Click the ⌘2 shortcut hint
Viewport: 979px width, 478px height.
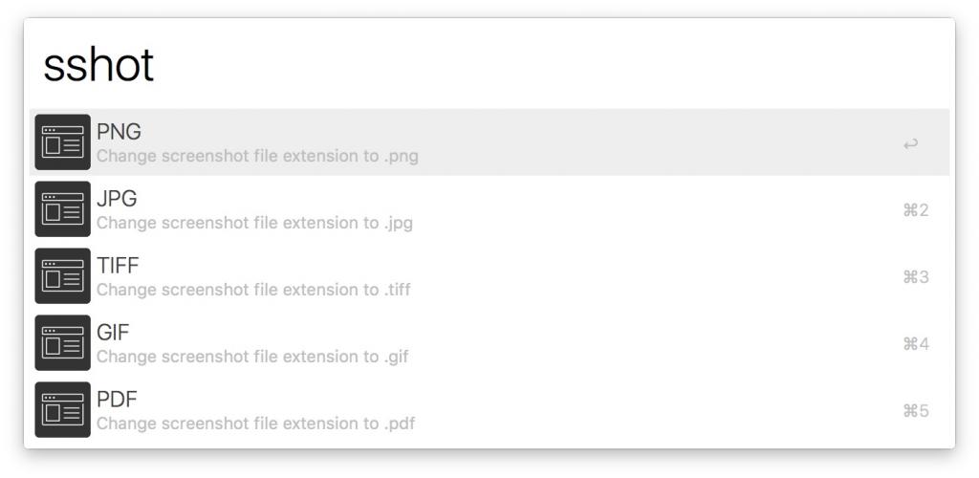915,210
